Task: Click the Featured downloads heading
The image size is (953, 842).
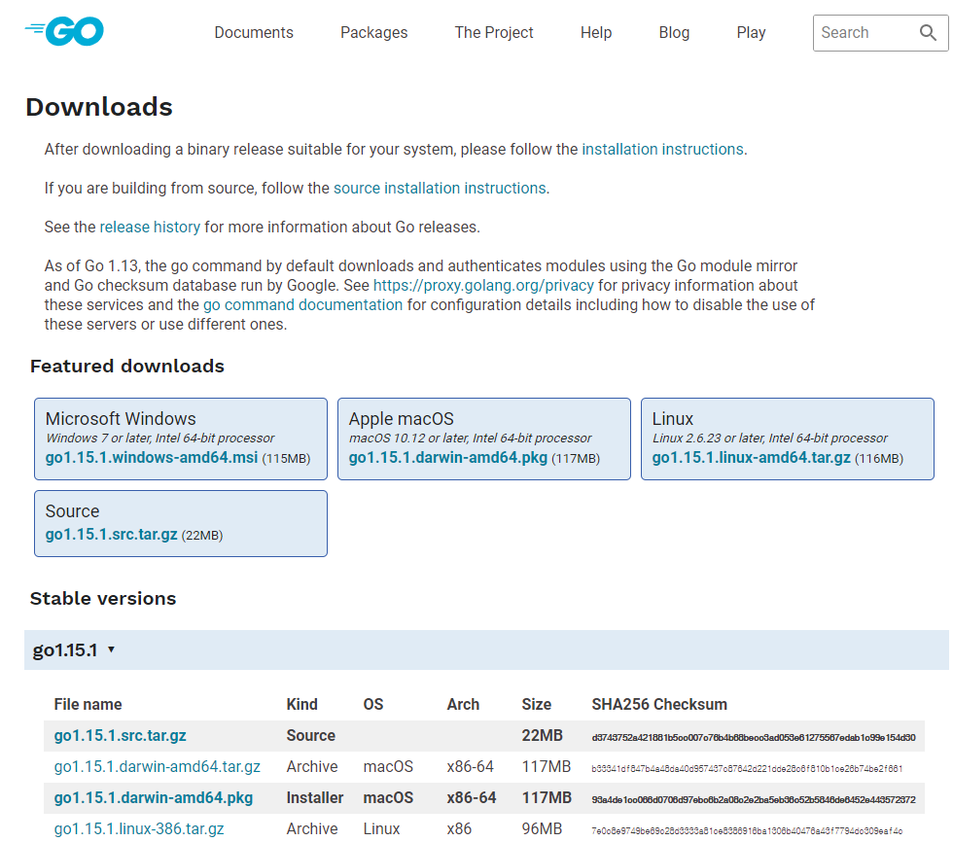Action: pos(127,367)
